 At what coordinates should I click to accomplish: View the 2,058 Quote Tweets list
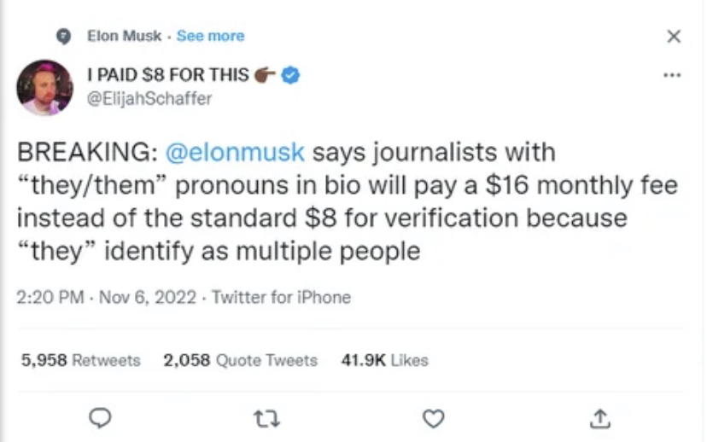click(x=240, y=360)
